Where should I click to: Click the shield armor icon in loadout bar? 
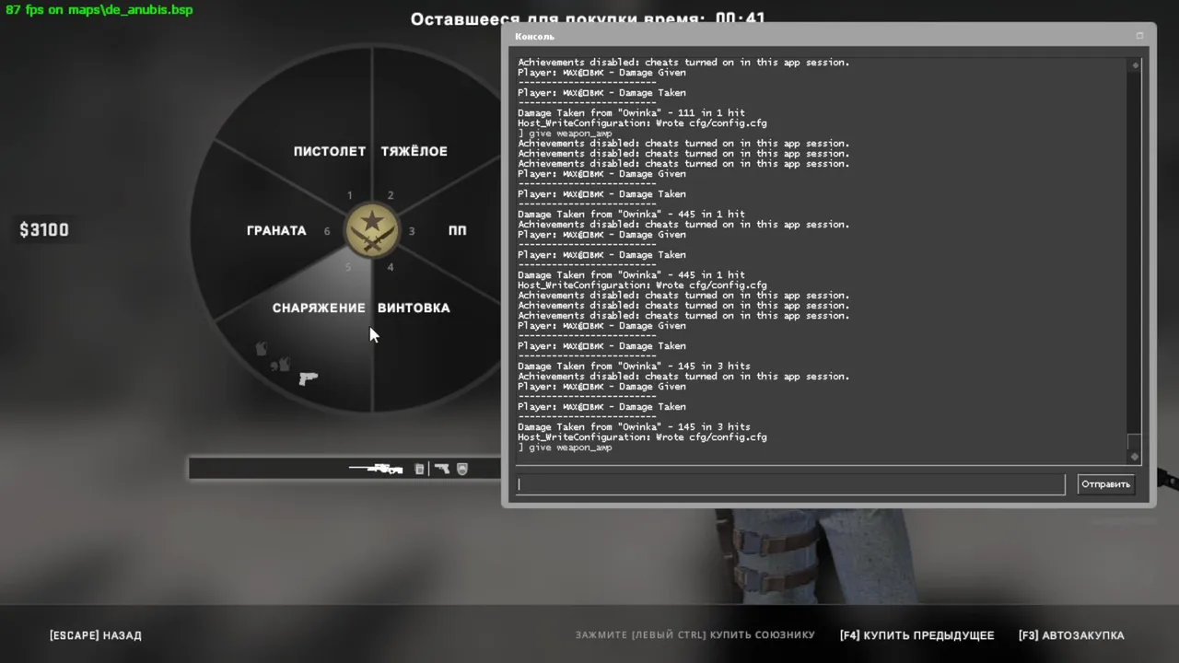pos(462,469)
